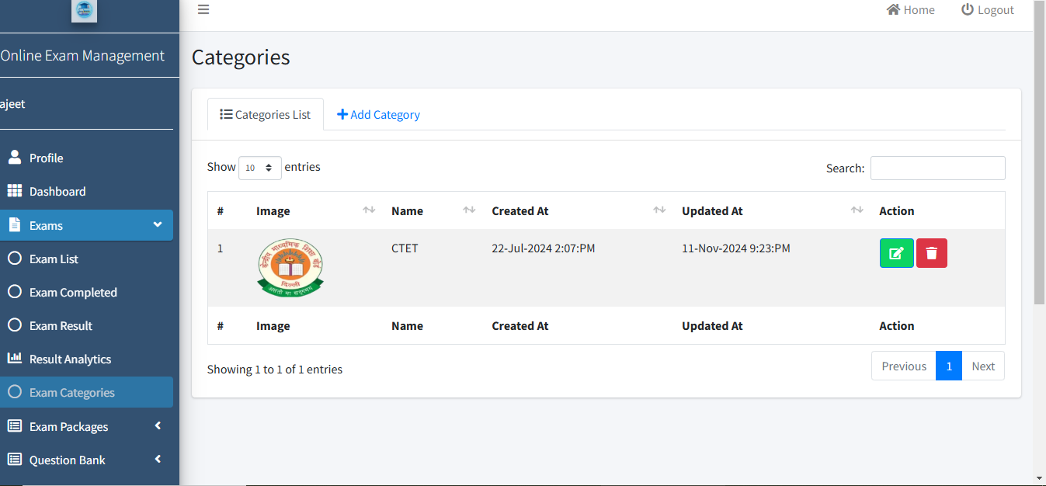Switch to the Add Category tab
This screenshot has width=1046, height=486.
click(378, 115)
